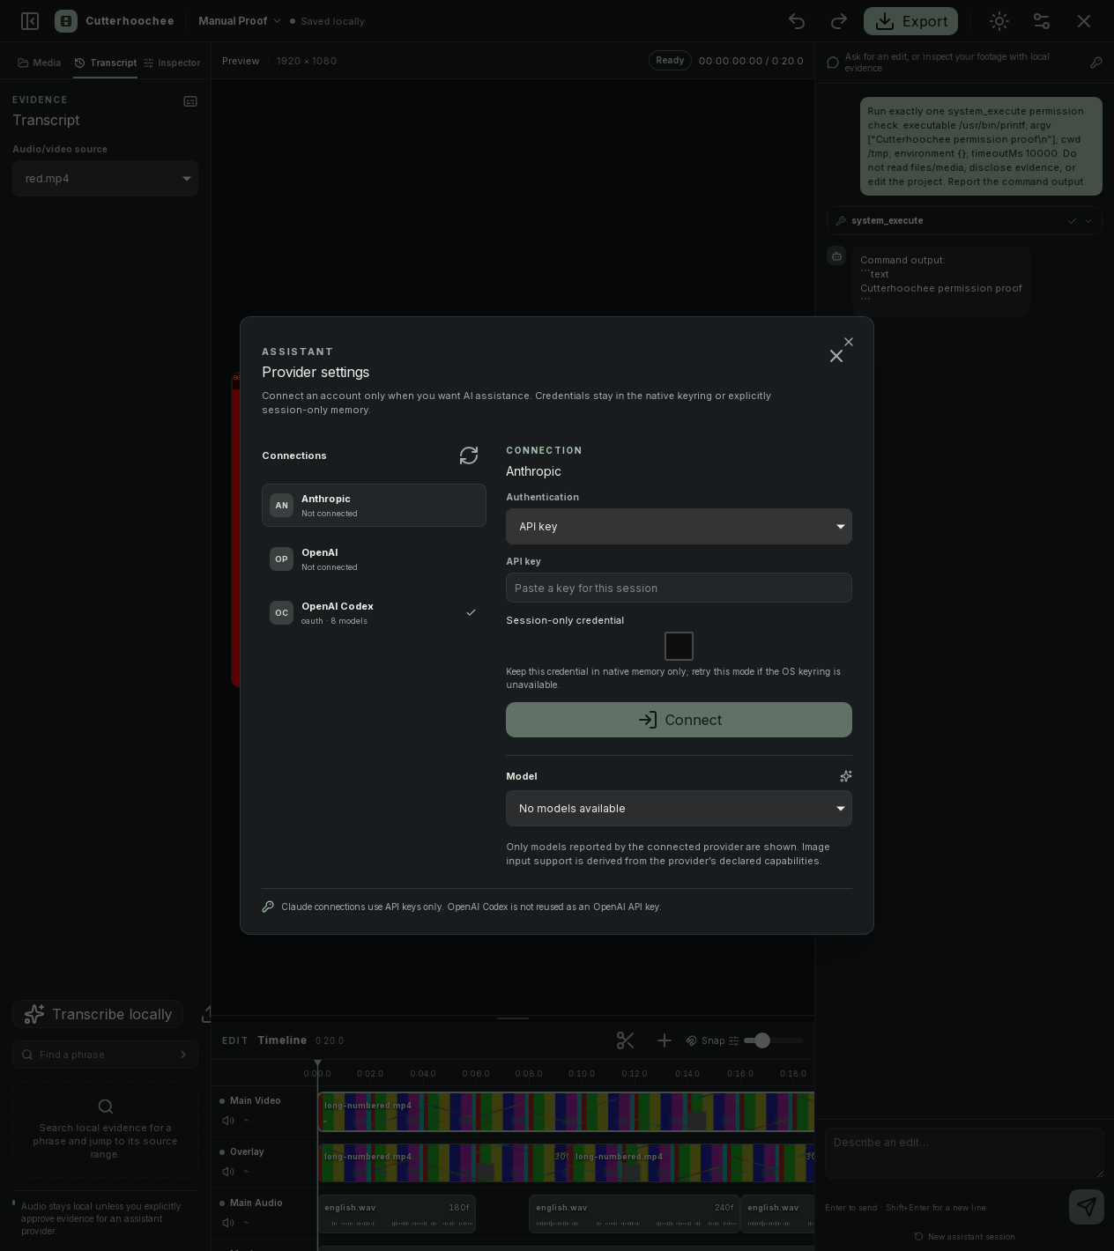Redo the last edit

click(839, 21)
